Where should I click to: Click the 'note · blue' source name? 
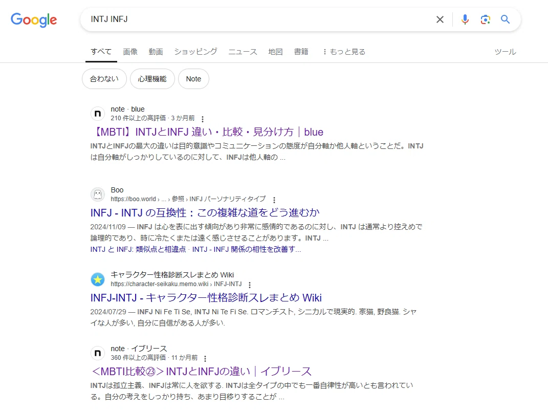(127, 109)
